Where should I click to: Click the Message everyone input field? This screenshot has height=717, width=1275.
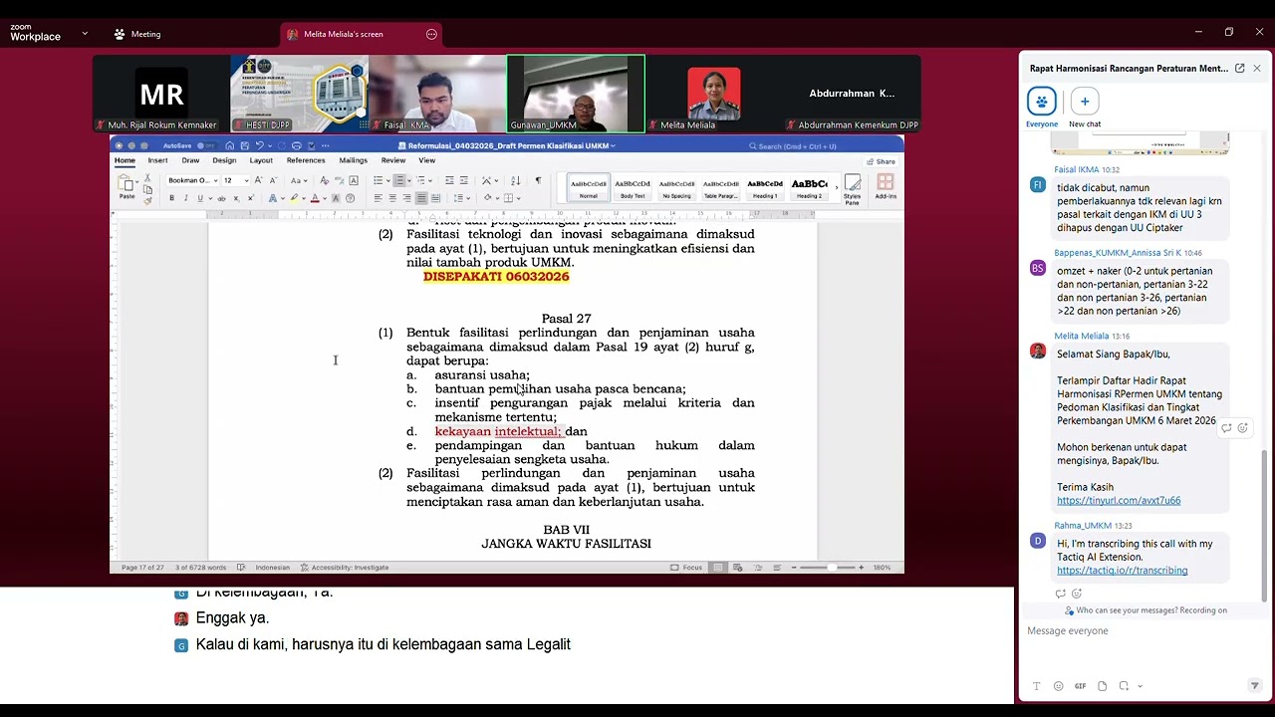coord(1141,631)
